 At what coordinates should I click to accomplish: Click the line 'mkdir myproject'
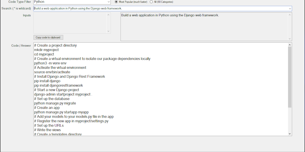coord(46,50)
